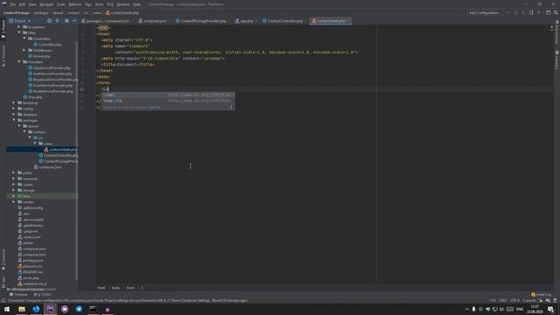Open the TODO tool window button

(42, 295)
